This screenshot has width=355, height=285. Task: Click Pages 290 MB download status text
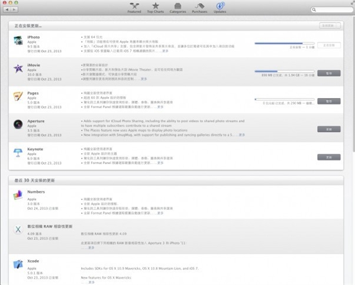pos(289,103)
